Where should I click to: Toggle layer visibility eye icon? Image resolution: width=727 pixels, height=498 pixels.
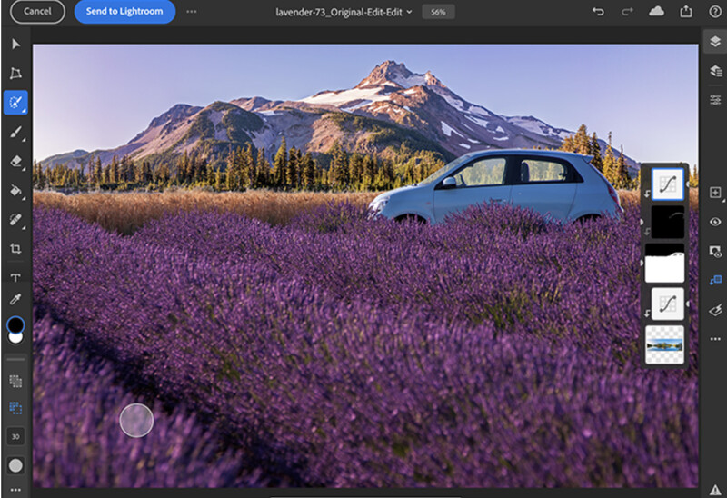(x=715, y=222)
